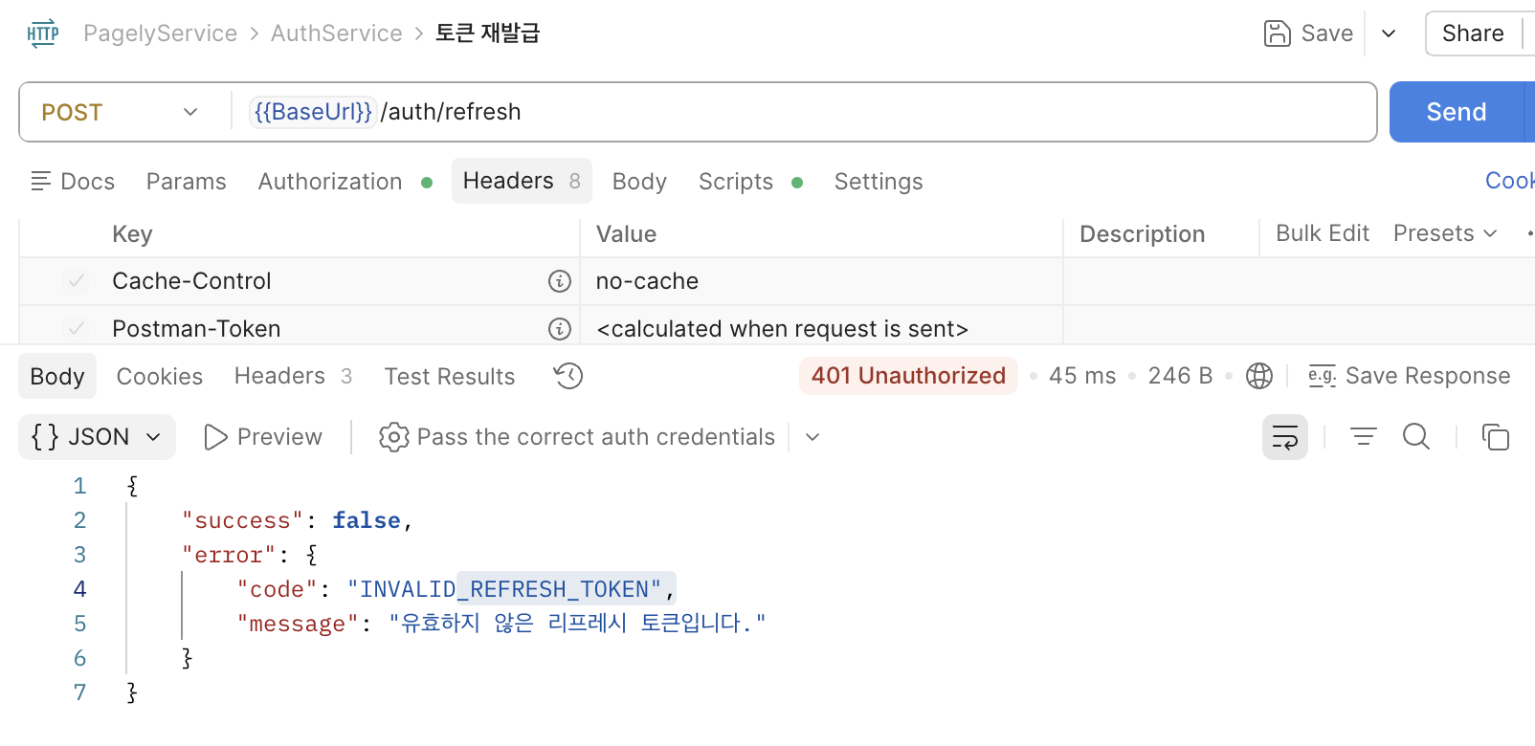Screen dimensions: 1535x746
Task: Click the globe network icon
Action: point(1259,376)
